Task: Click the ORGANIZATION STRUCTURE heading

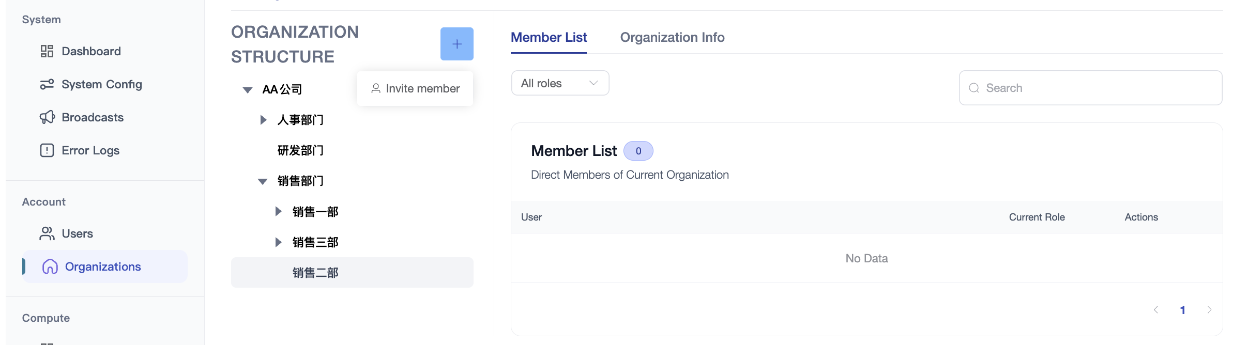Action: pos(295,44)
